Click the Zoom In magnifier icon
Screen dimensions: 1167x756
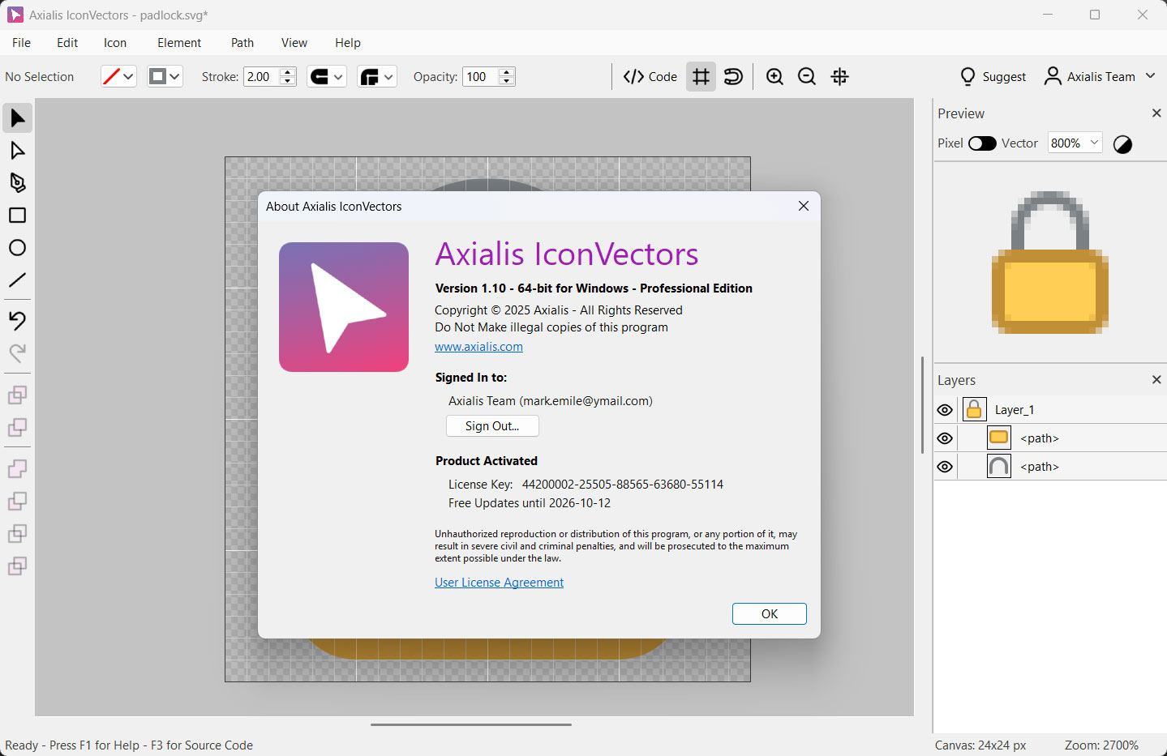[x=774, y=77]
